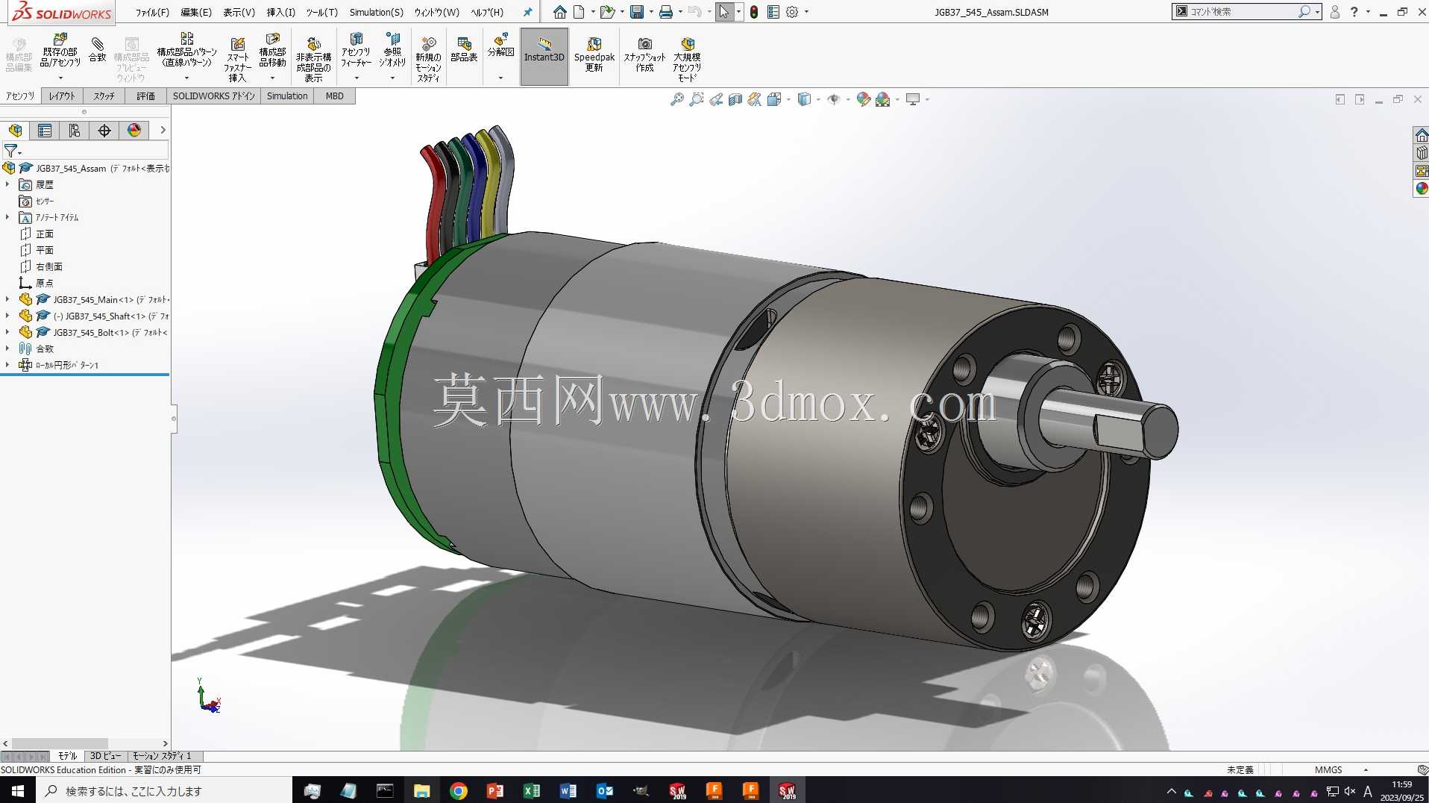Open the ConfigurationManager tab

pyautogui.click(x=75, y=131)
